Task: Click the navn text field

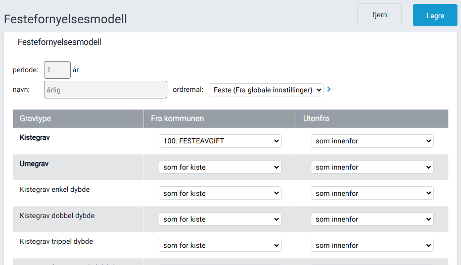Action: [106, 90]
